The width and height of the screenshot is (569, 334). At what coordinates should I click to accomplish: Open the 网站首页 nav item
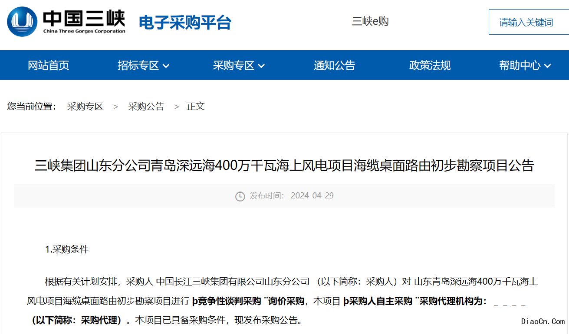pyautogui.click(x=49, y=65)
